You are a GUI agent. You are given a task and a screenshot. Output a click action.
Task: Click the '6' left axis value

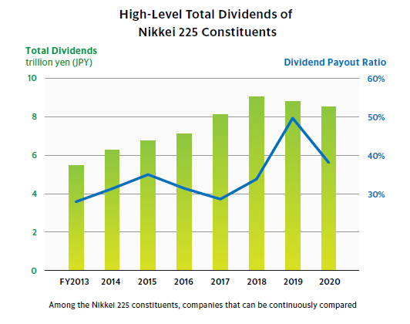point(34,155)
